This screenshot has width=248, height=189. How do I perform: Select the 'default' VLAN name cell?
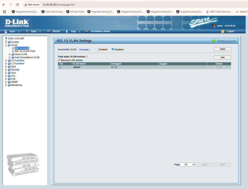91,67
